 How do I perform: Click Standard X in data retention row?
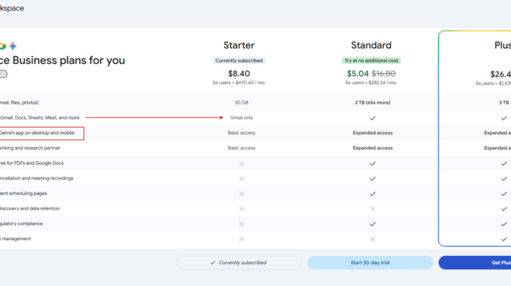373,208
